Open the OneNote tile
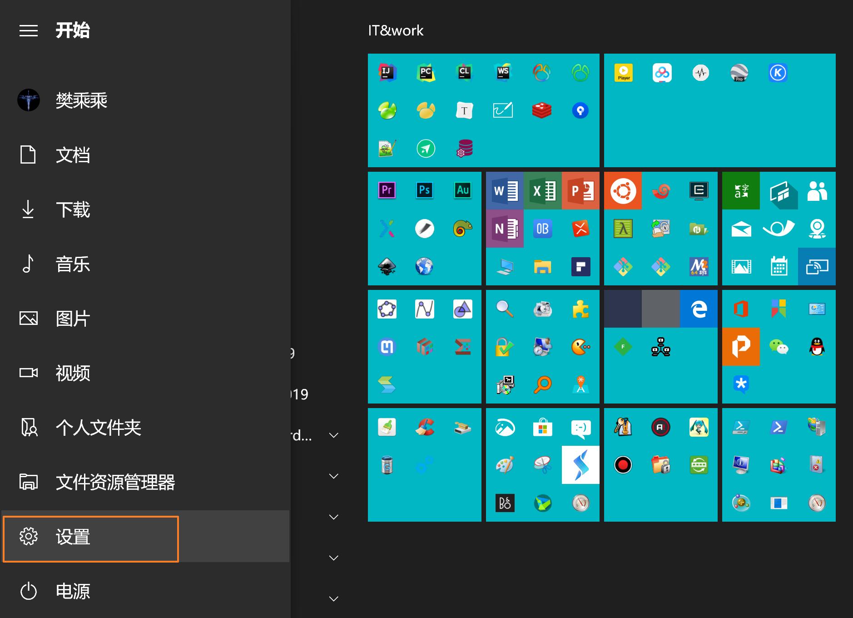853x618 pixels. pyautogui.click(x=505, y=229)
